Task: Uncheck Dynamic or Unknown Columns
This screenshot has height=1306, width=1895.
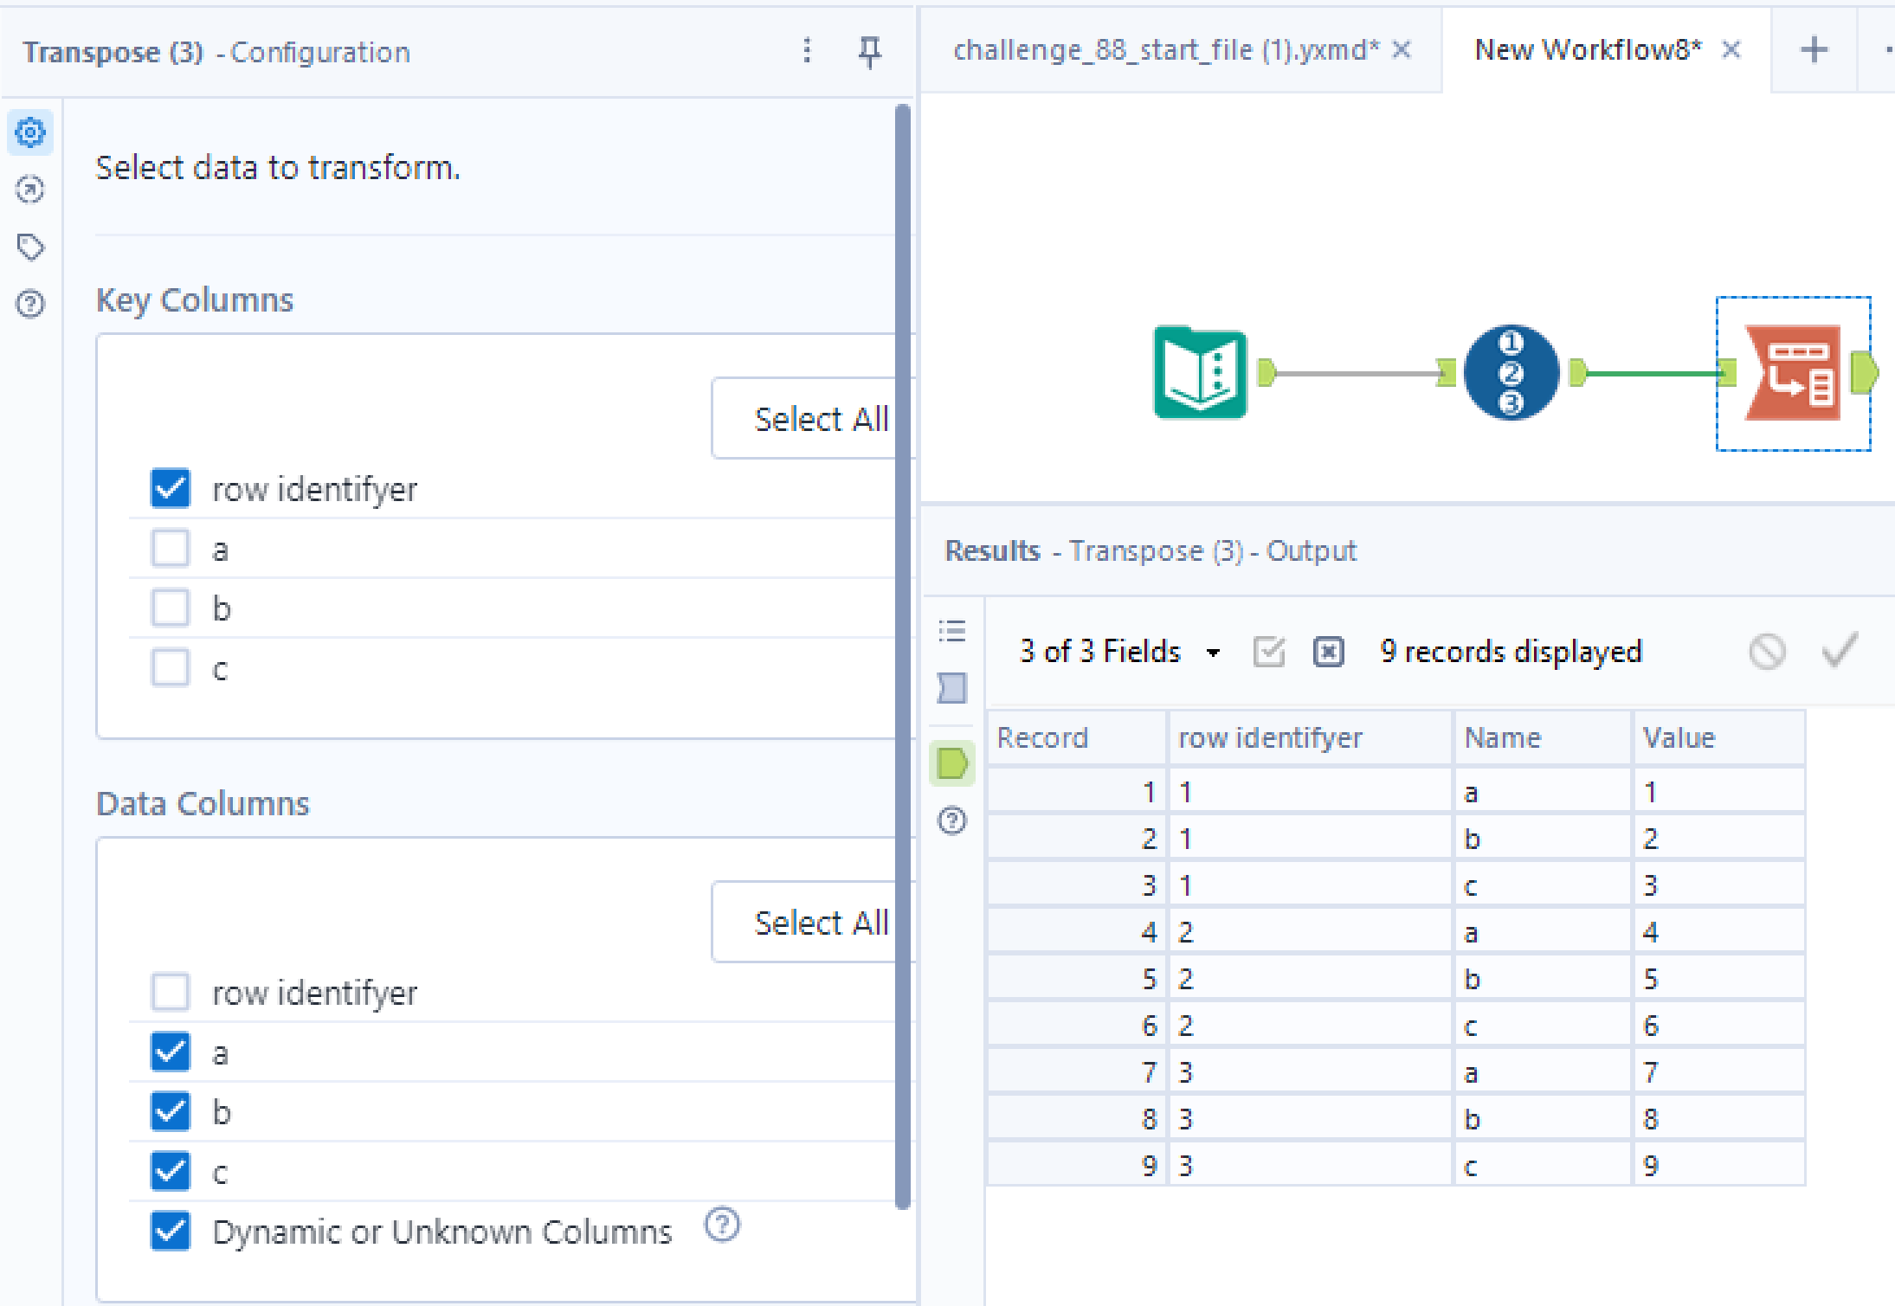Action: 171,1231
